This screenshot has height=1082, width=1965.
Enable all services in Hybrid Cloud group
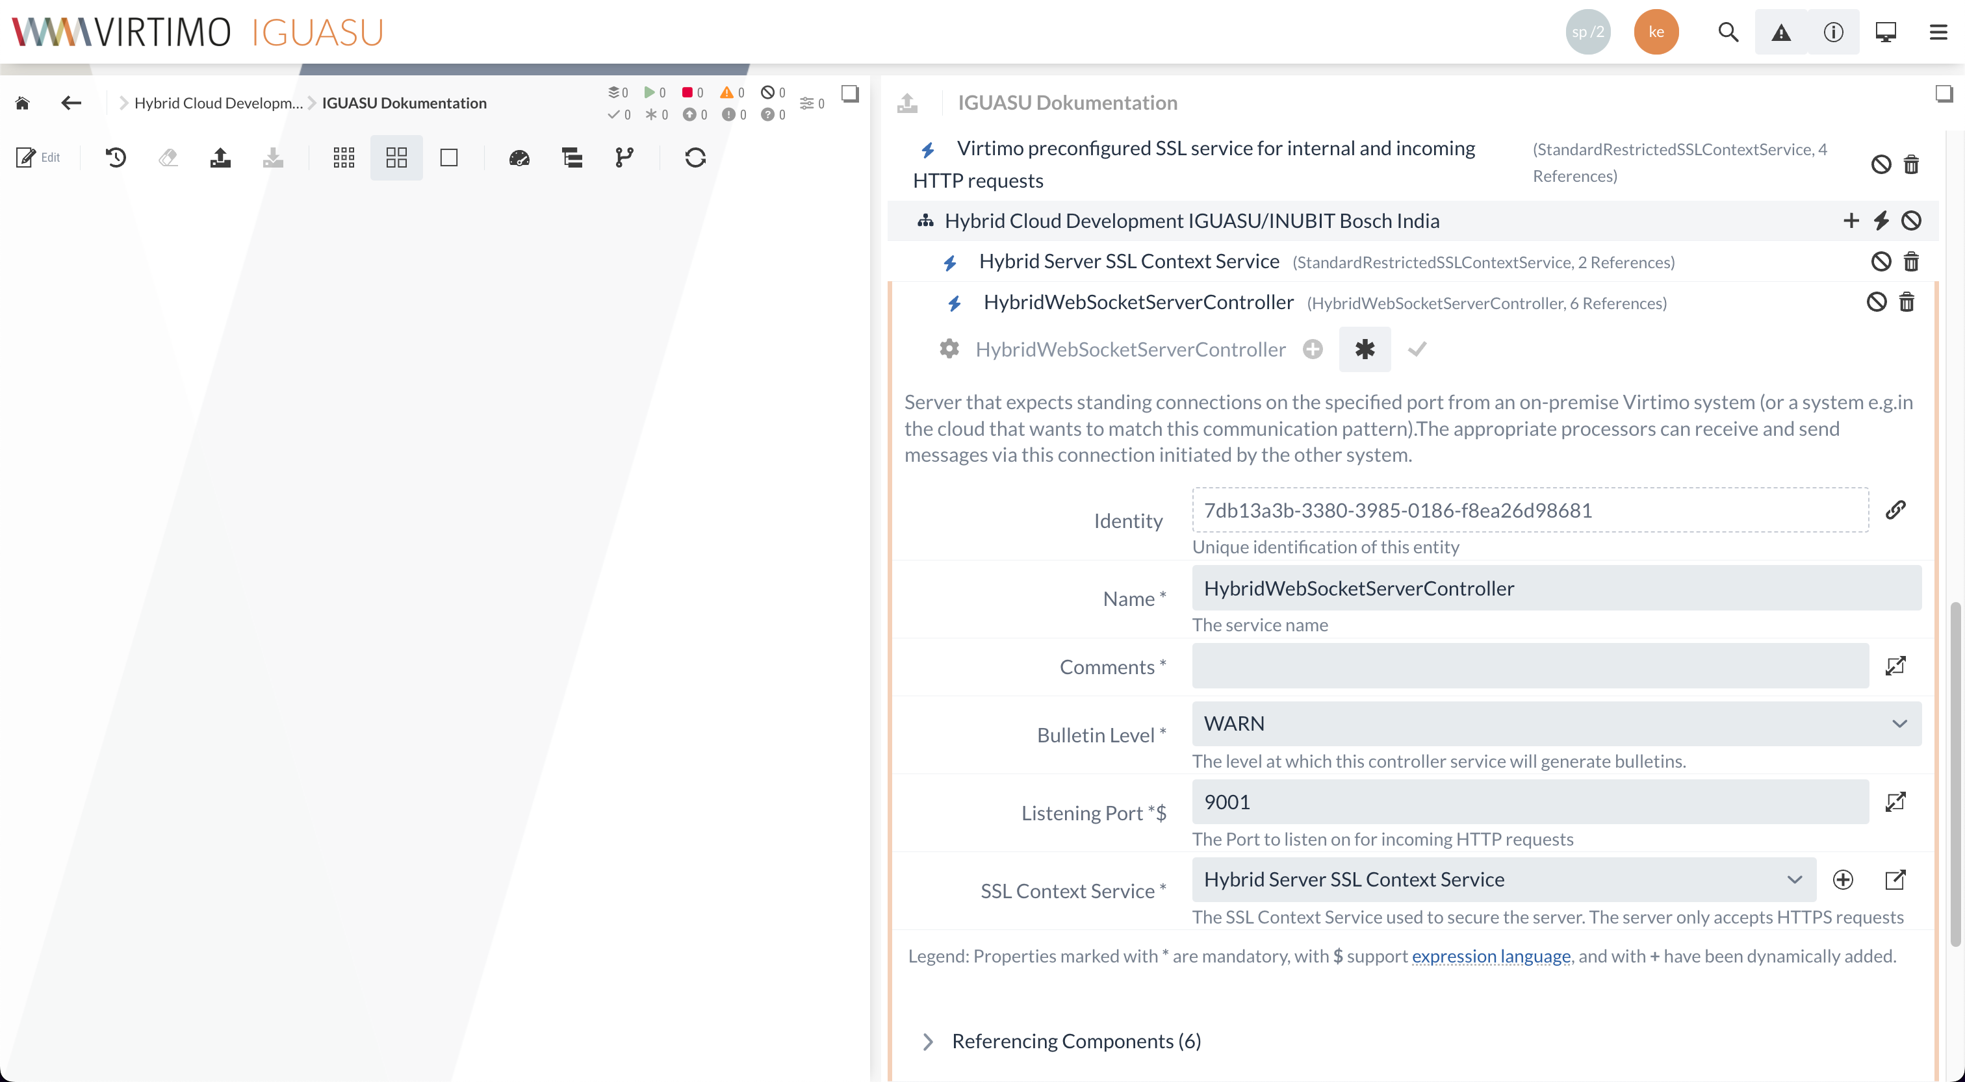coord(1881,220)
